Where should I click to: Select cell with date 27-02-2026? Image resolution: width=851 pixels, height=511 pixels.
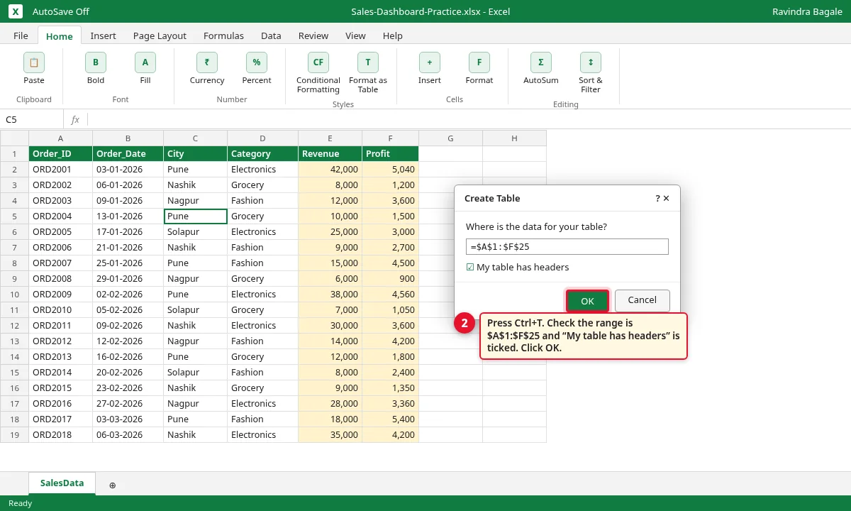coord(128,403)
